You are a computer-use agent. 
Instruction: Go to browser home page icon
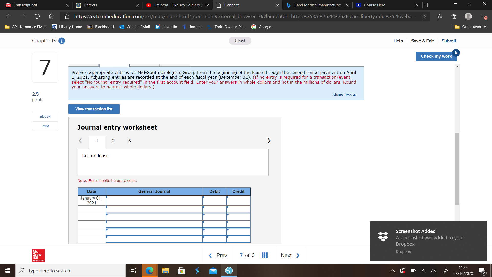(x=51, y=16)
